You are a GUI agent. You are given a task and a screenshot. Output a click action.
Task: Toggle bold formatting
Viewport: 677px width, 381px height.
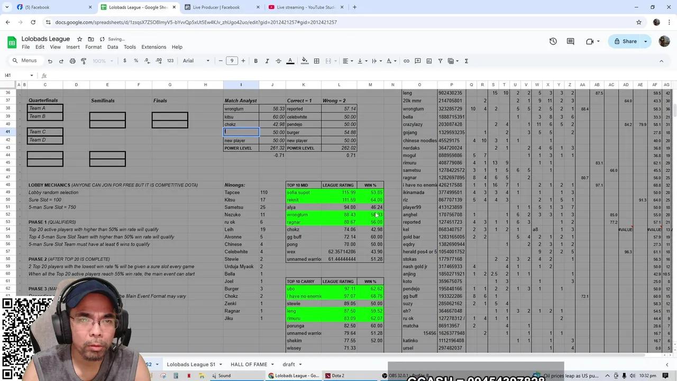point(255,61)
